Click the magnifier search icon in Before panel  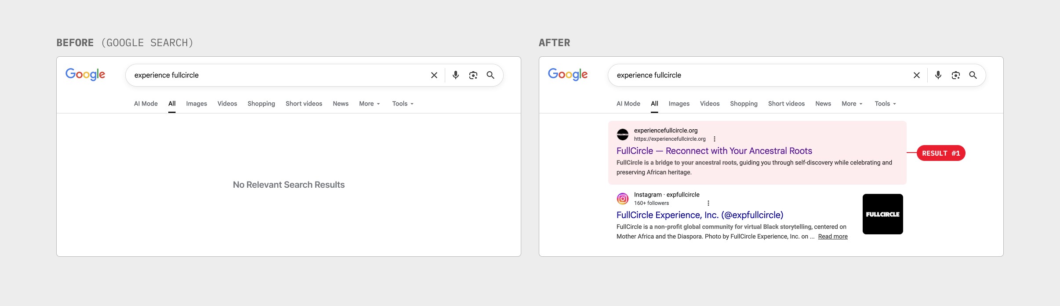click(490, 75)
